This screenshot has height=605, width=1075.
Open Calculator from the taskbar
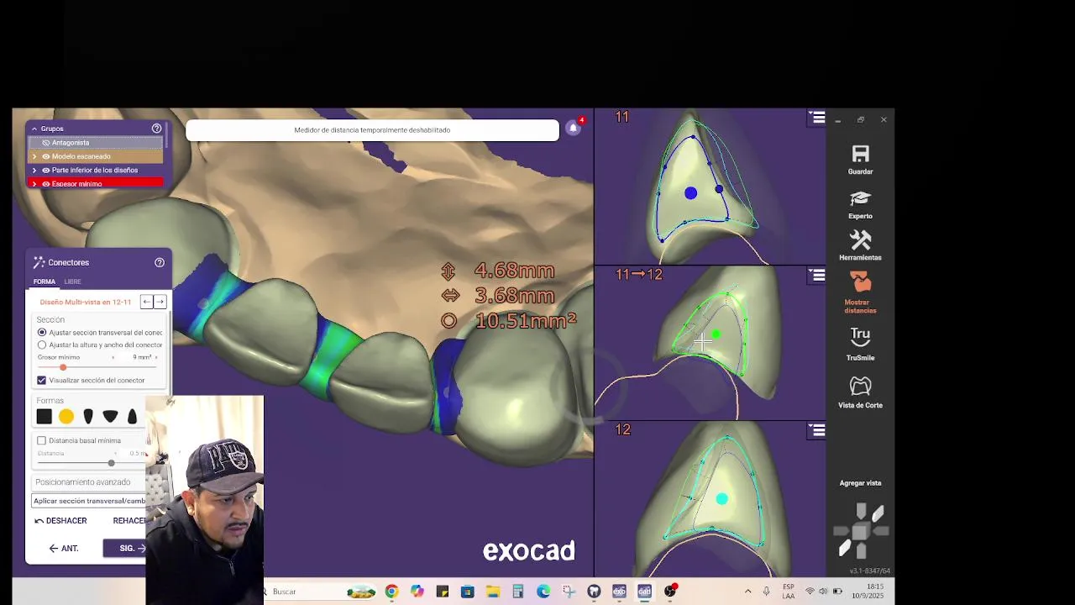[518, 592]
